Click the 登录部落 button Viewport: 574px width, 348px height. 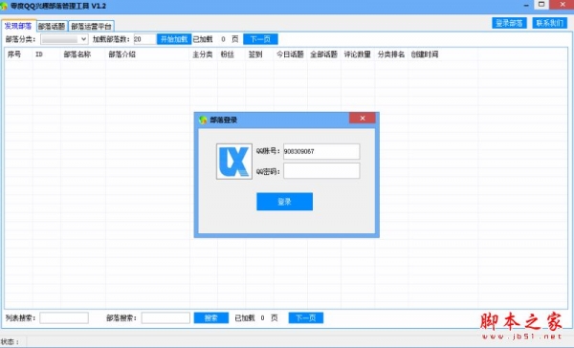[509, 23]
